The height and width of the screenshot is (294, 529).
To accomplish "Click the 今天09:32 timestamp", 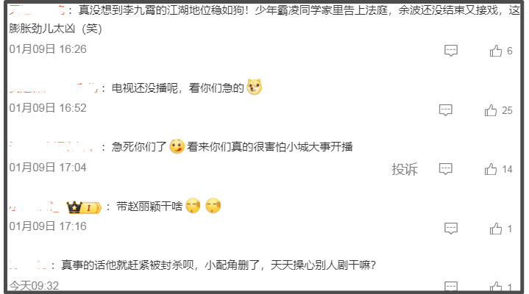I will click(x=34, y=286).
